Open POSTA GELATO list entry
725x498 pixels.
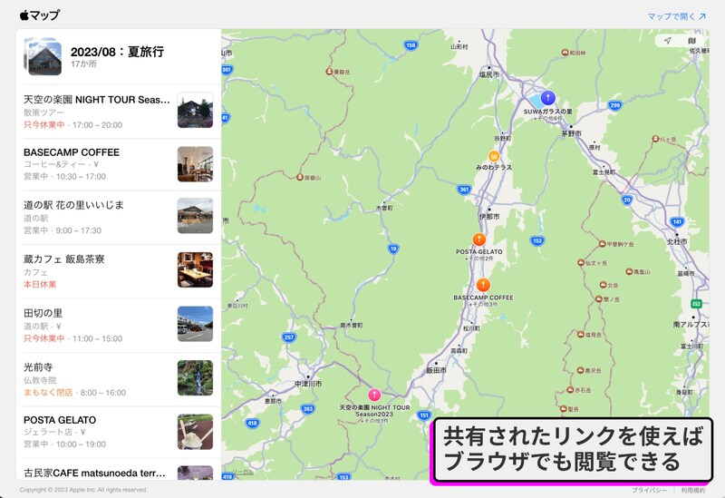pyautogui.click(x=119, y=433)
